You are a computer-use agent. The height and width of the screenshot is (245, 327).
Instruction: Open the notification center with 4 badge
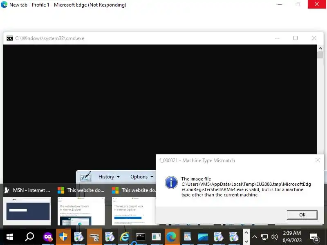point(314,237)
